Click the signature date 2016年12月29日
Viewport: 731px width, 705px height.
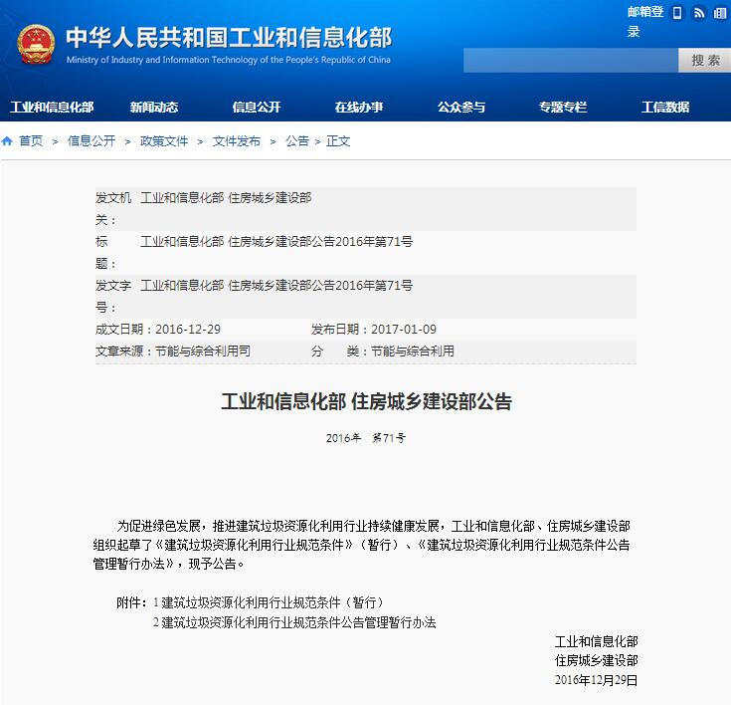597,680
